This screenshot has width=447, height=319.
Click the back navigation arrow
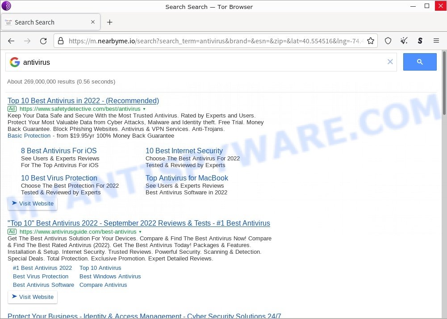[x=11, y=41]
